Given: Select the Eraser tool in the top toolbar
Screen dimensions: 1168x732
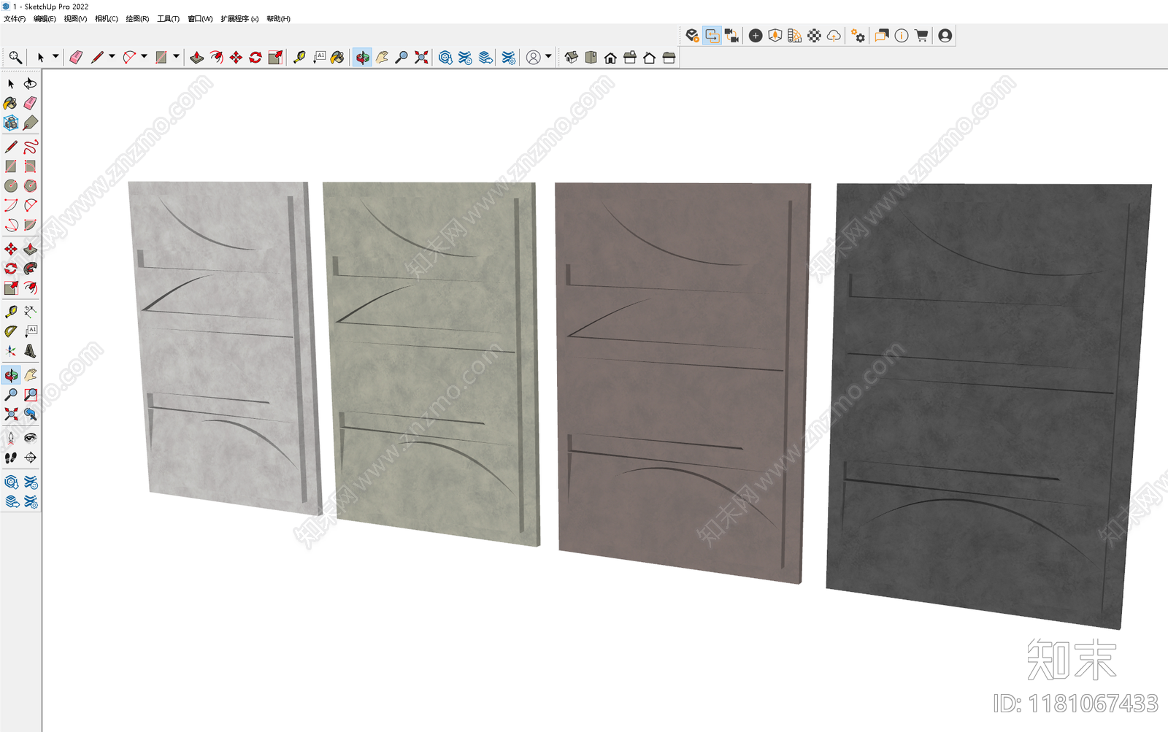Looking at the screenshot, I should point(76,57).
